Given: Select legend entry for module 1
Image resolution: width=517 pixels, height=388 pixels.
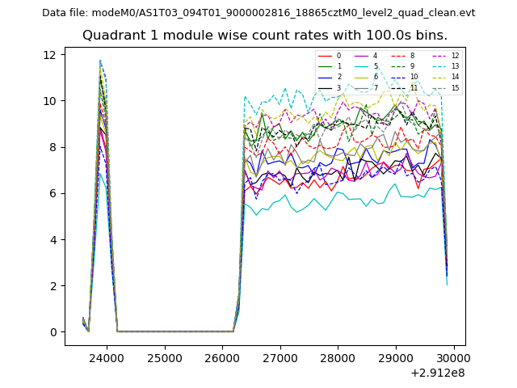Looking at the screenshot, I should tap(325, 66).
